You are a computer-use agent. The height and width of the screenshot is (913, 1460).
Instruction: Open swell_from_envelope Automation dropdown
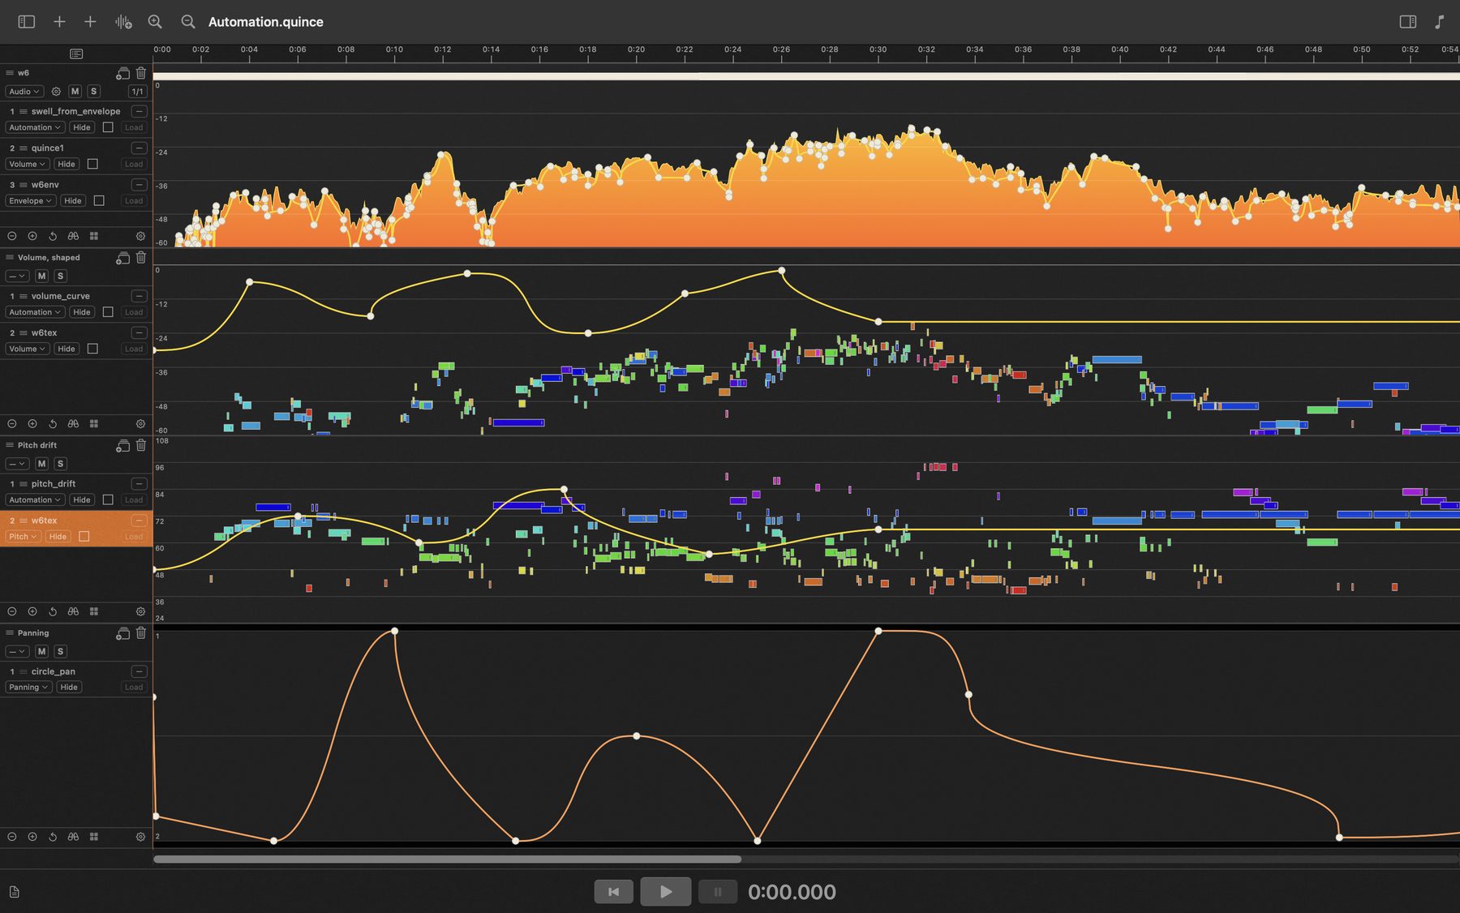(x=35, y=127)
